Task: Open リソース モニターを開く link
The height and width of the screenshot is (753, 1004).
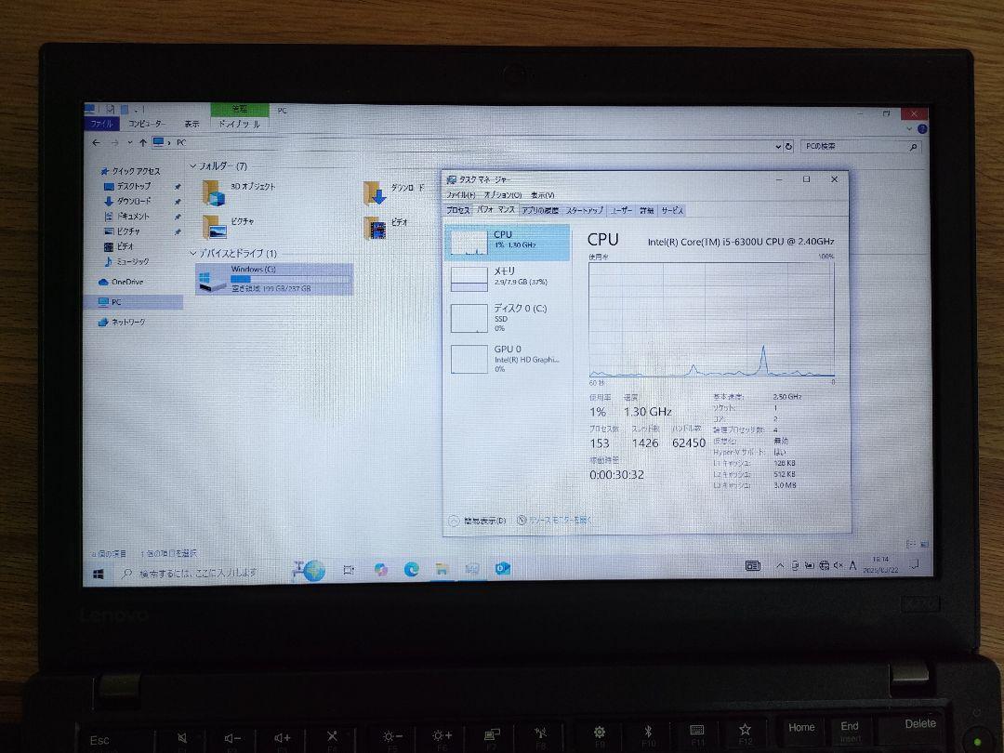Action: pyautogui.click(x=561, y=520)
